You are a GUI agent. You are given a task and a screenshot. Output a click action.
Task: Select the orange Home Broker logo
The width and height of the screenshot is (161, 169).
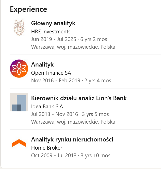[19, 143]
